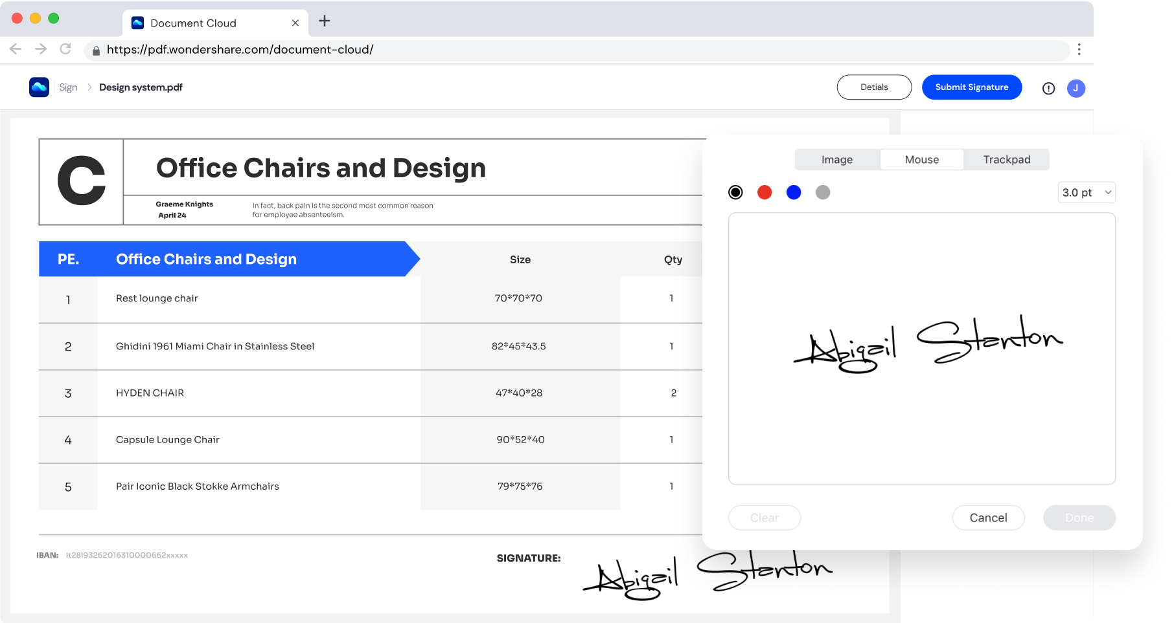
Task: Switch to the Trackpad signature tab
Action: 1006,160
